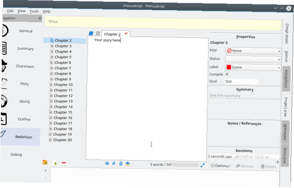Select Chapter 20 in the tree
This screenshot has width=294, height=188.
pyautogui.click(x=62, y=140)
